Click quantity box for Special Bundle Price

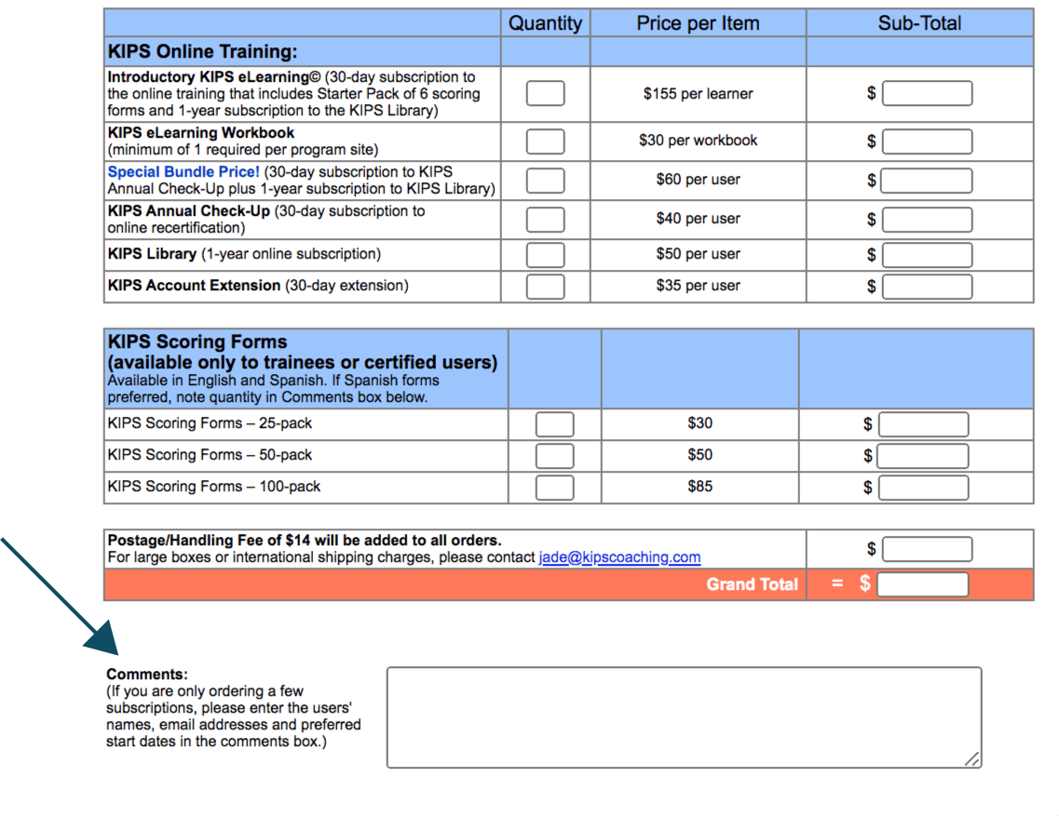[545, 181]
